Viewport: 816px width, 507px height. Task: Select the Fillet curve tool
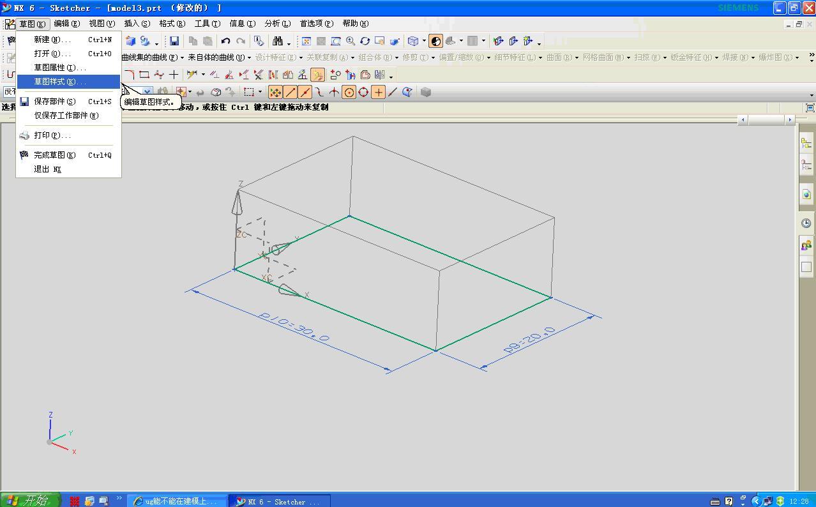coord(130,75)
